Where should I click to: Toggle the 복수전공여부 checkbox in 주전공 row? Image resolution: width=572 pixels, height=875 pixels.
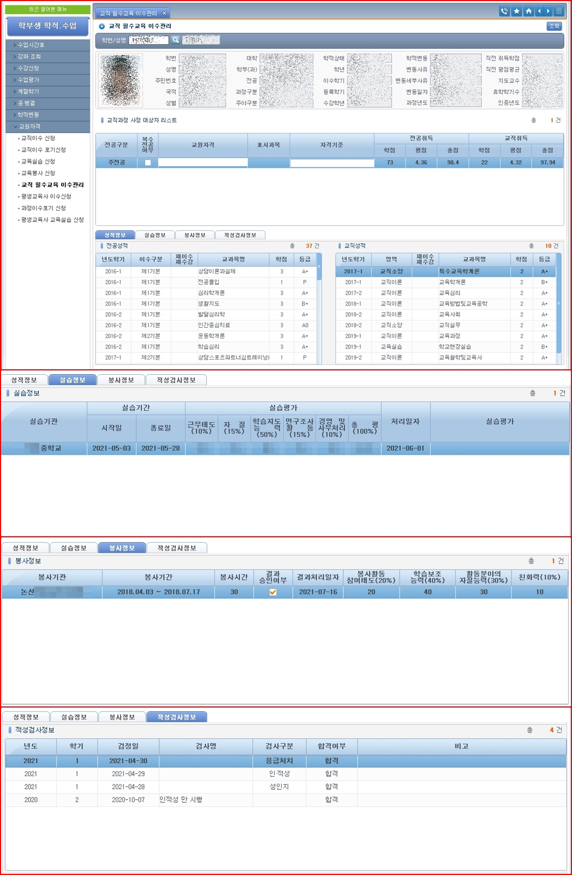click(x=147, y=163)
